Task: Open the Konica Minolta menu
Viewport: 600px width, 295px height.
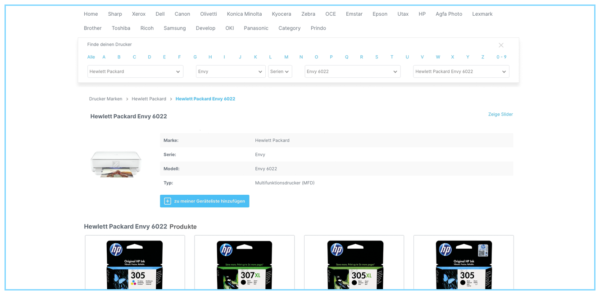Action: click(244, 14)
